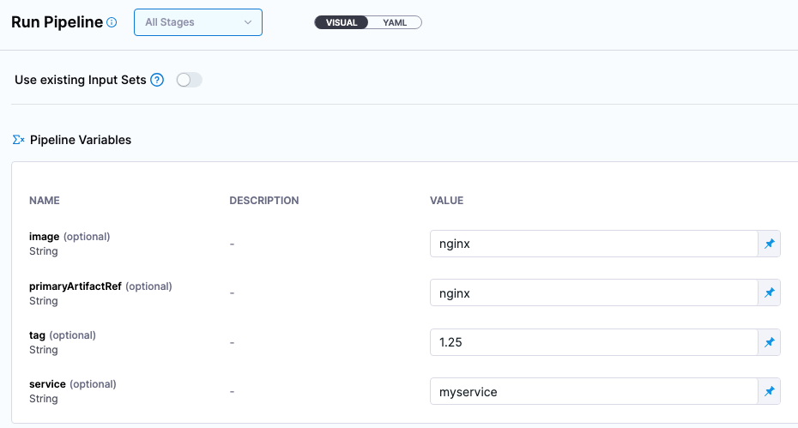Click the VALUE column header

(446, 201)
